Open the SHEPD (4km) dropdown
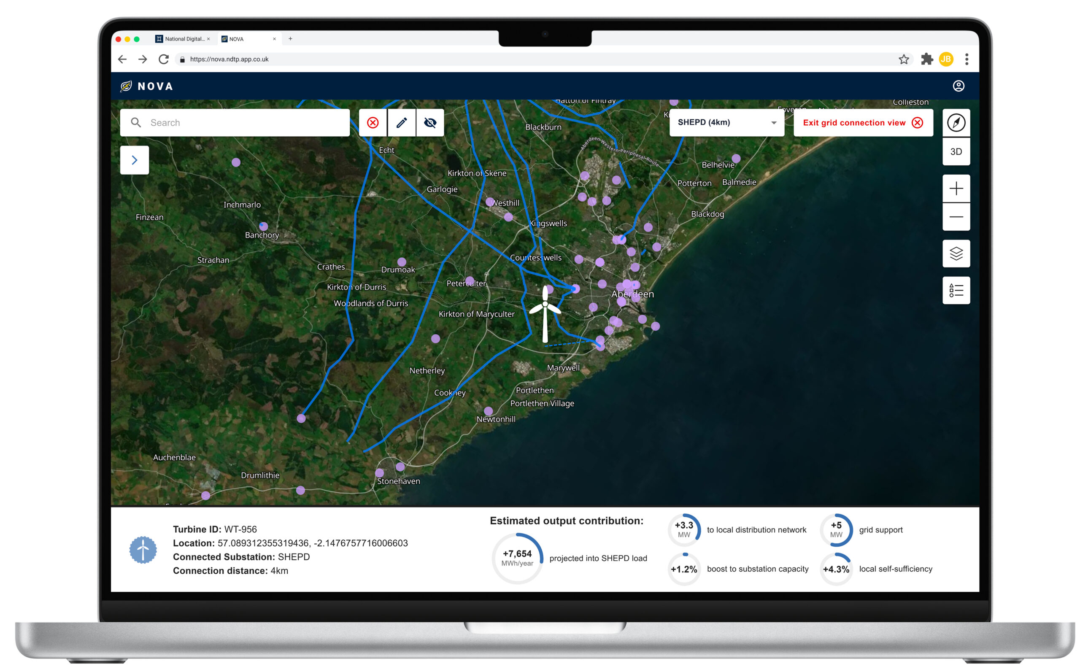Screen dimensions: 1080x672 coord(726,123)
